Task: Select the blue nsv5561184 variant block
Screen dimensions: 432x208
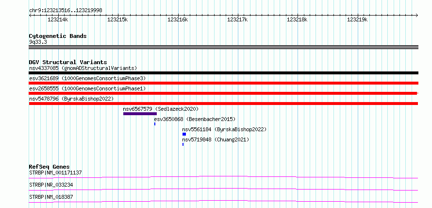Action: point(184,134)
